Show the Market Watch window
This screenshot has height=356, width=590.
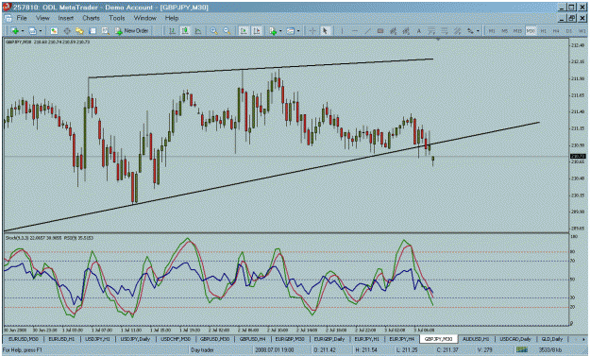click(x=54, y=31)
